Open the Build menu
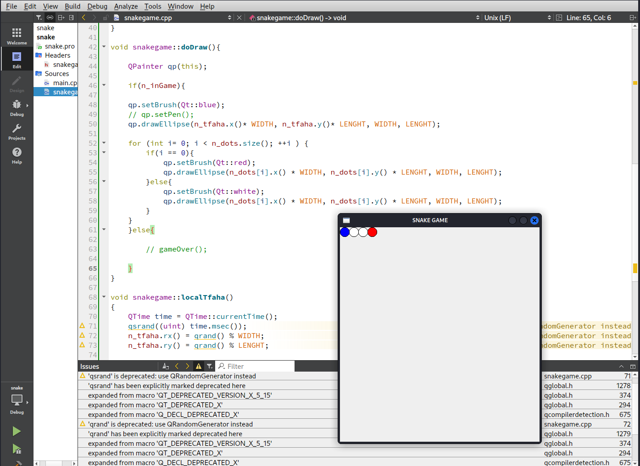 tap(72, 6)
